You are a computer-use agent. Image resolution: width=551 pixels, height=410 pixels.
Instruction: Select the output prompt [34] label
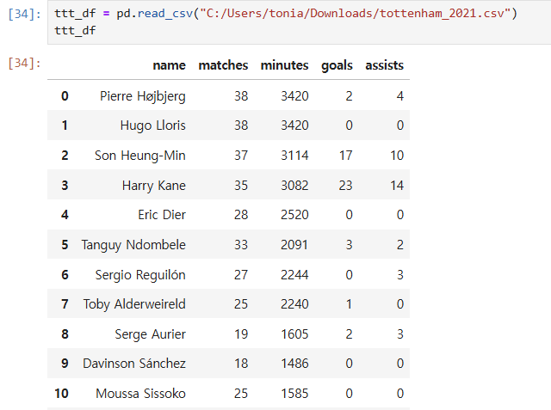[x=24, y=64]
